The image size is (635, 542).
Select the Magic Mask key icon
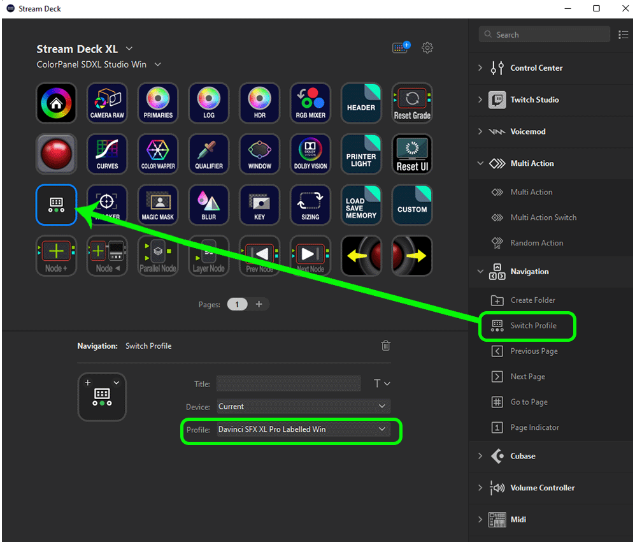click(157, 205)
